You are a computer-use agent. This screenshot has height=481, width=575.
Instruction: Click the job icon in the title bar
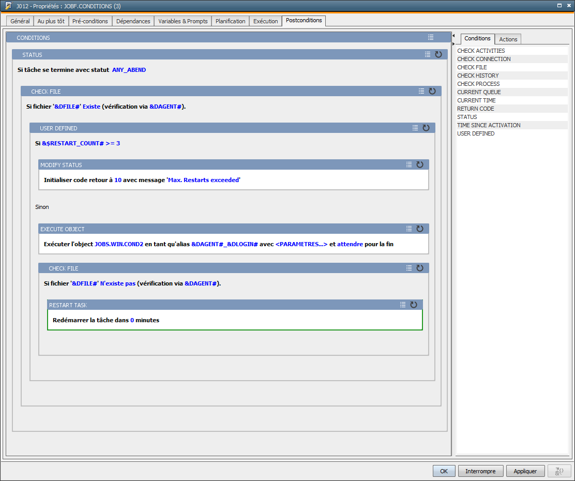click(x=8, y=6)
